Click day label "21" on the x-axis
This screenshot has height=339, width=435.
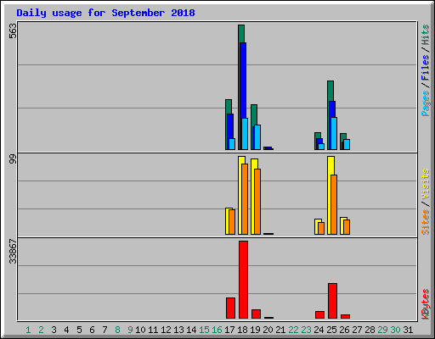click(x=280, y=330)
